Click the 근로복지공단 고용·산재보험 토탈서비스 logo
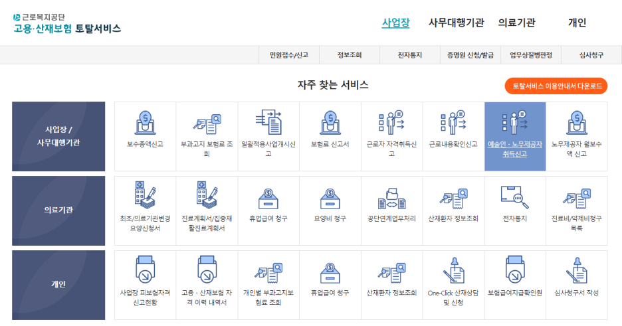The width and height of the screenshot is (622, 326). coord(66,23)
